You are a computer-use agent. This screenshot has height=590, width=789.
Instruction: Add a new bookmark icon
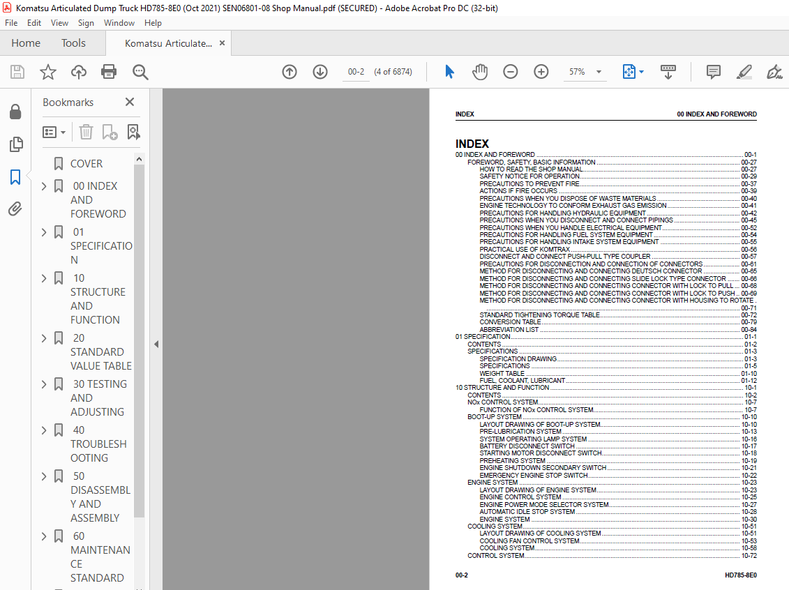(110, 132)
